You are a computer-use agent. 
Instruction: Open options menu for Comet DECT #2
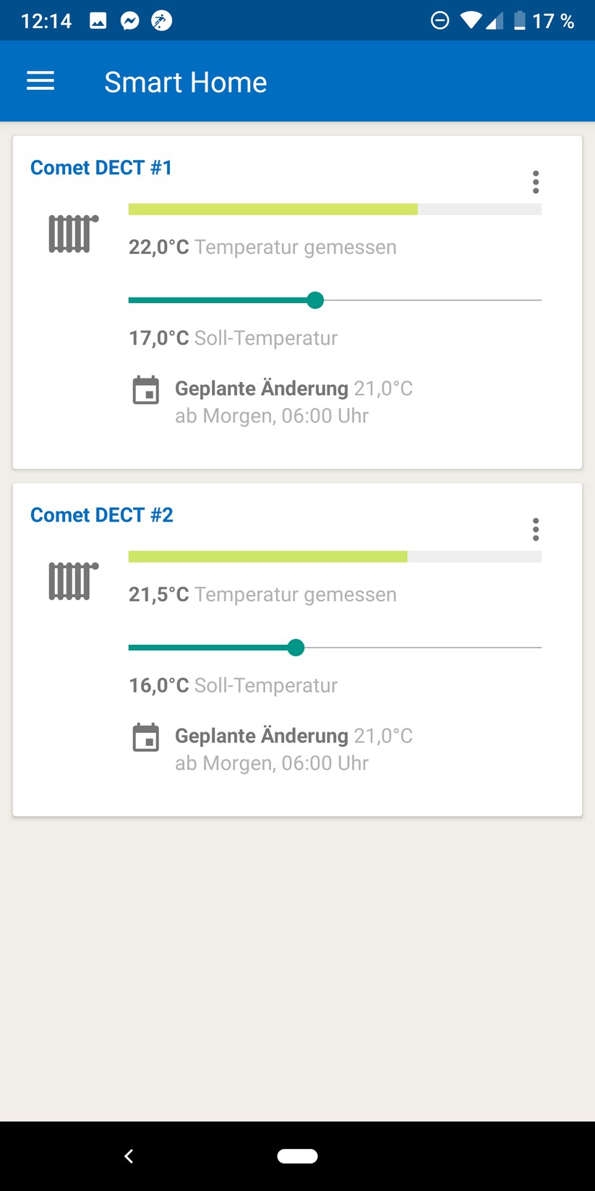[536, 530]
